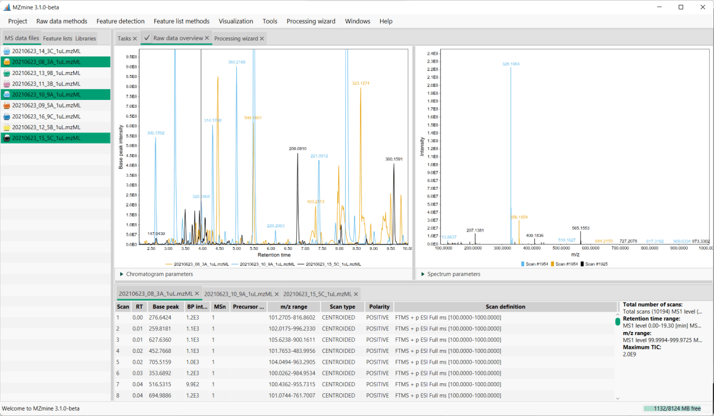This screenshot has width=714, height=416.
Task: Toggle the checkmark on Raw data overview tab
Action: (x=146, y=37)
